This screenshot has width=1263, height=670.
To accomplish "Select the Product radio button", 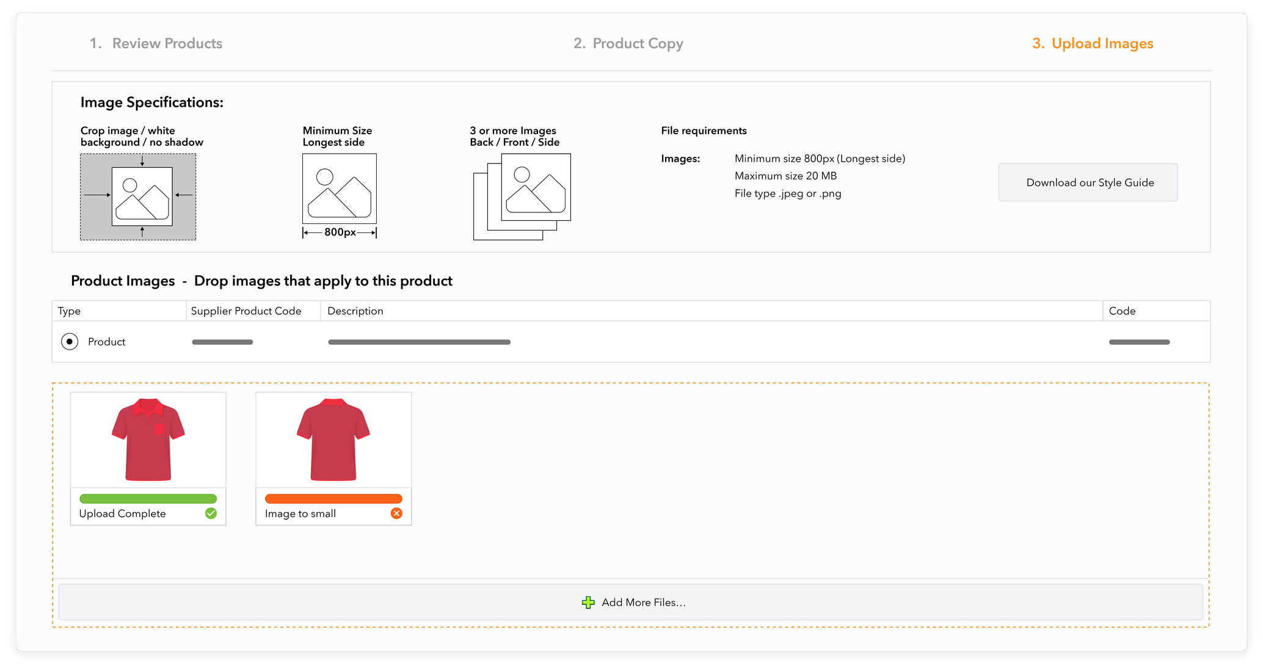I will 70,342.
